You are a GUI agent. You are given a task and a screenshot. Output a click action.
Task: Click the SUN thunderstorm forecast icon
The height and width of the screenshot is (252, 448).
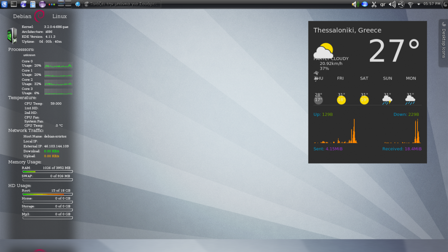387,100
